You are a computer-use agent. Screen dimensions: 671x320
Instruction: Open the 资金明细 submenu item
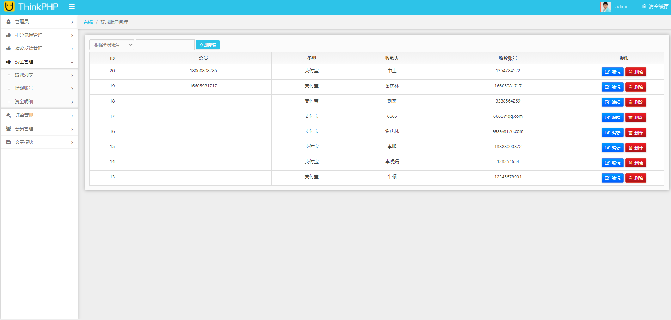click(x=24, y=101)
